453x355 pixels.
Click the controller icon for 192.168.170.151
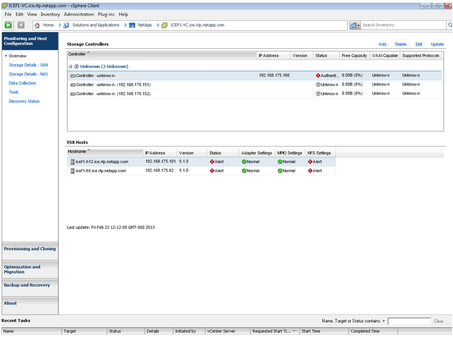coord(73,85)
